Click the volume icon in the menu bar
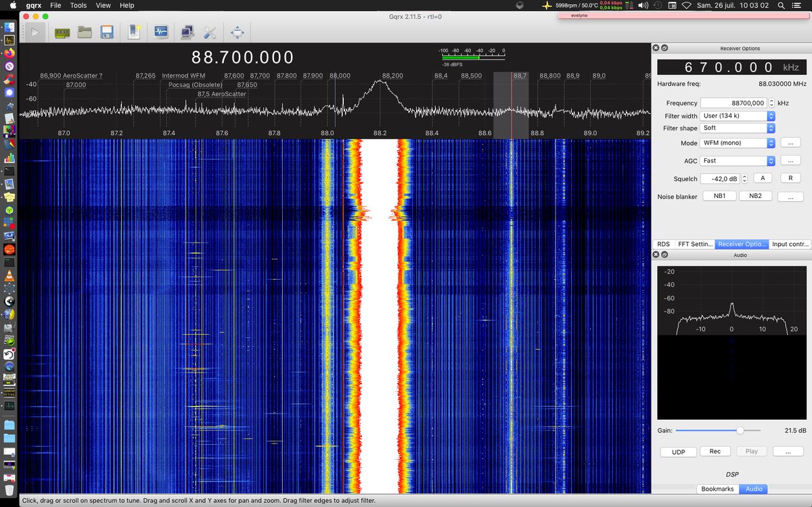 tap(643, 5)
